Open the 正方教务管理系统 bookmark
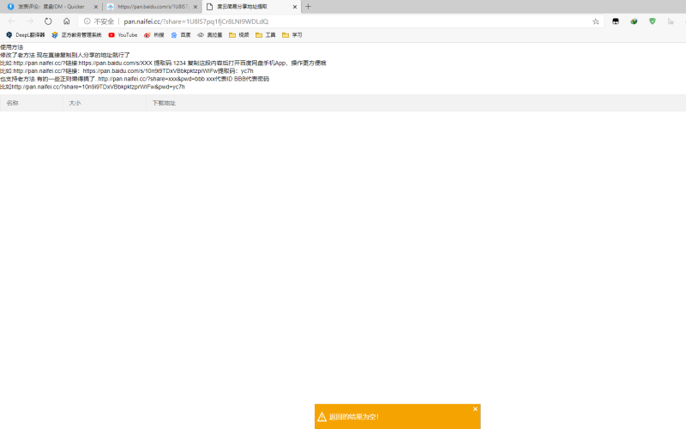The width and height of the screenshot is (686, 429). pyautogui.click(x=76, y=35)
